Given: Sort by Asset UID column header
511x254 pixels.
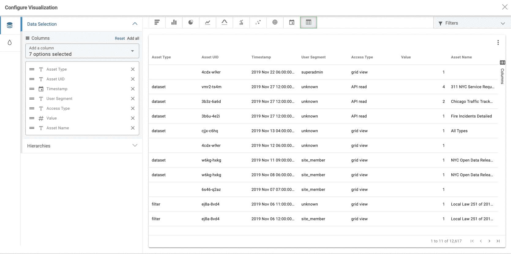Looking at the screenshot, I should pyautogui.click(x=210, y=57).
